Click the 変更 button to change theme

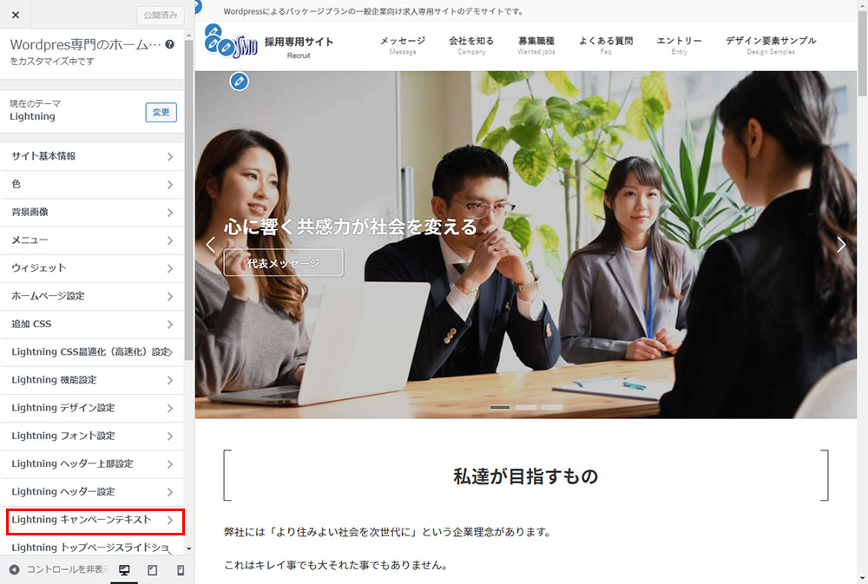tap(161, 112)
